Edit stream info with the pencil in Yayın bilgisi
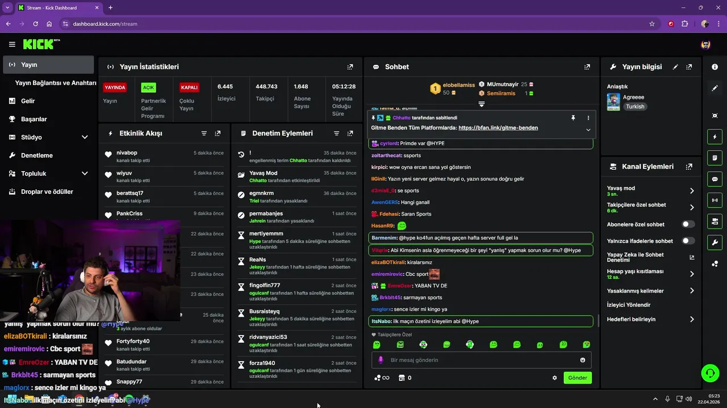This screenshot has width=727, height=408. [675, 67]
